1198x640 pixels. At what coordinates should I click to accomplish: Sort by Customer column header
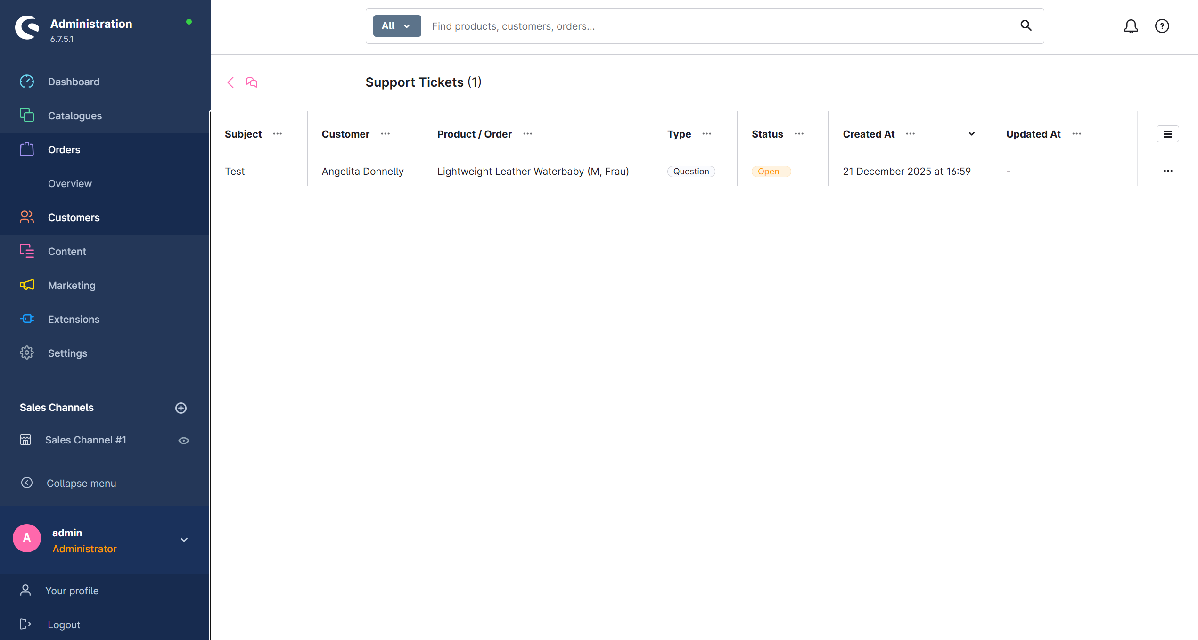point(345,134)
